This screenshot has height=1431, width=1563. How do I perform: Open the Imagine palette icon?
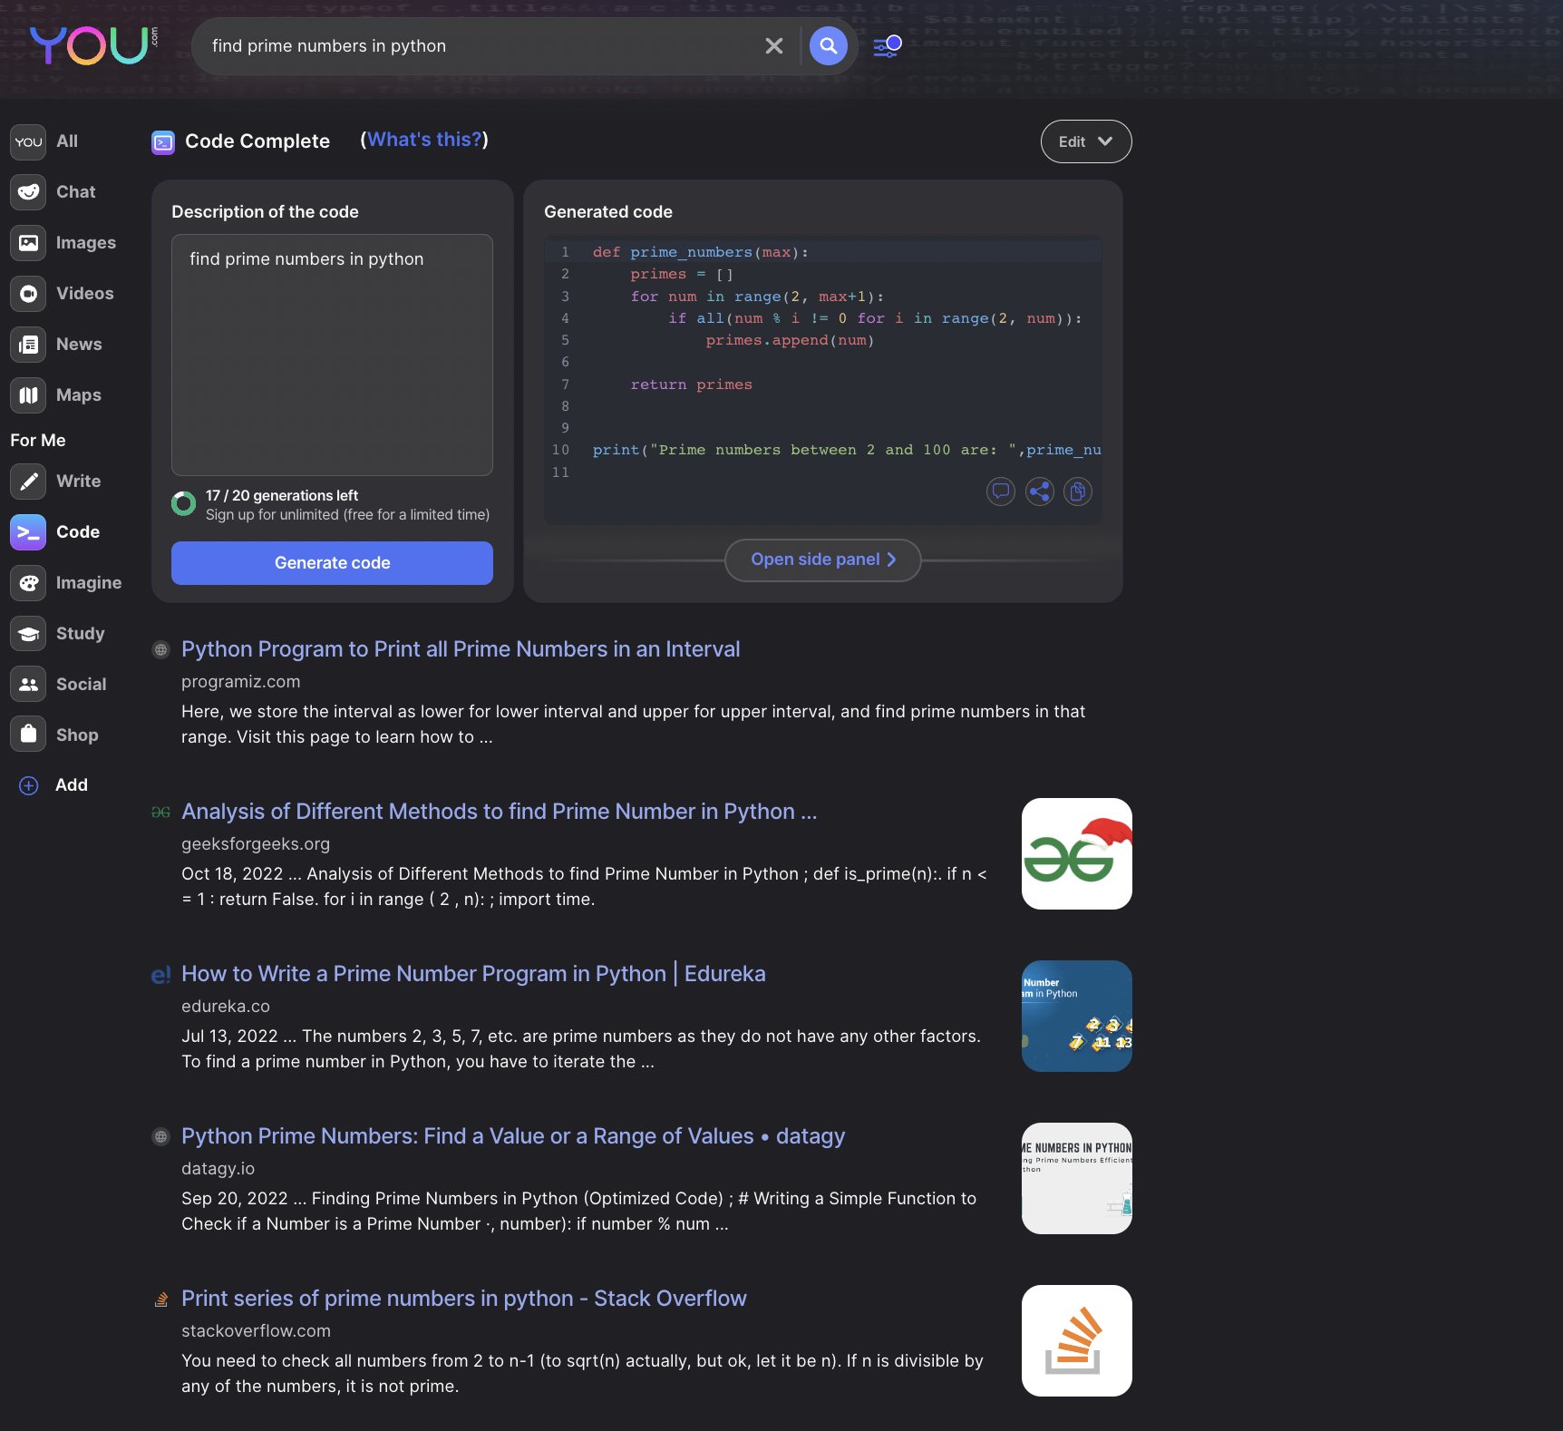tap(28, 583)
